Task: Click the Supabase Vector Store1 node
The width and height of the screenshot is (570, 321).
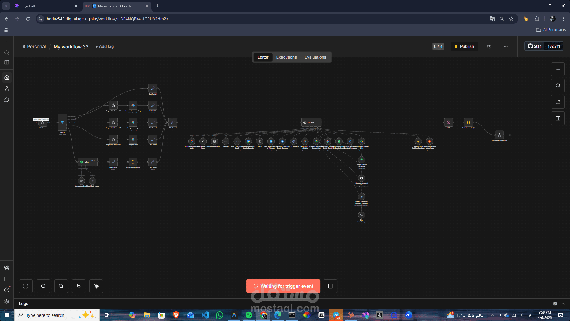Action: click(88, 162)
